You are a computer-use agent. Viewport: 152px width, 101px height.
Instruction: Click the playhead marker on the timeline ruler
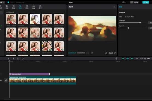click(9, 61)
